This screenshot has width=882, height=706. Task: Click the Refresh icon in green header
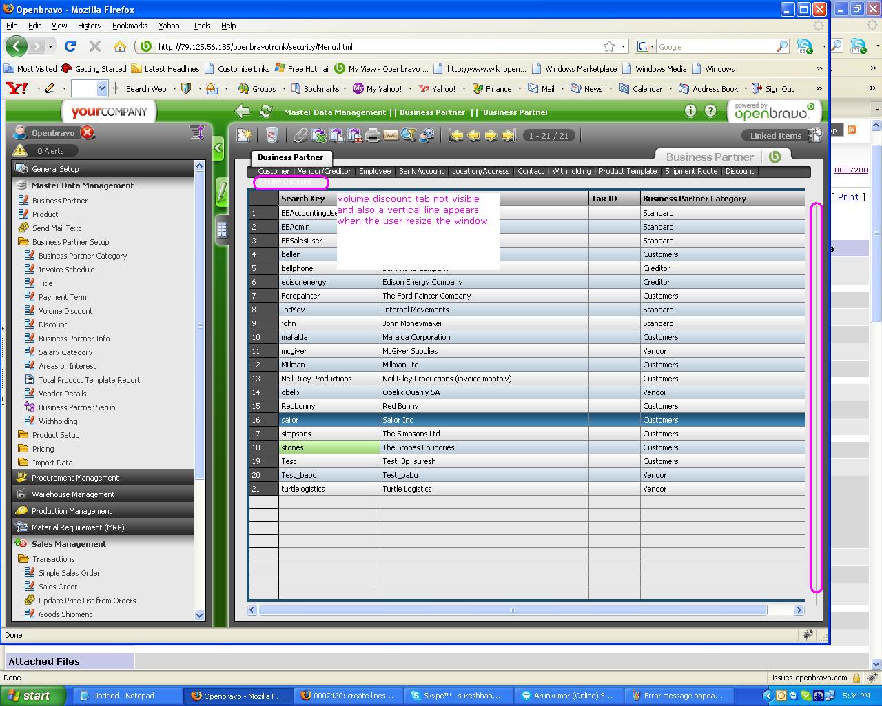[265, 112]
